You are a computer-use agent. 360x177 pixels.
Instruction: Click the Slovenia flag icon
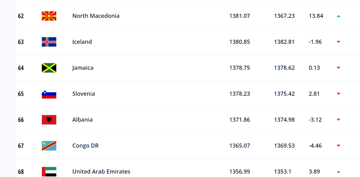(x=49, y=94)
